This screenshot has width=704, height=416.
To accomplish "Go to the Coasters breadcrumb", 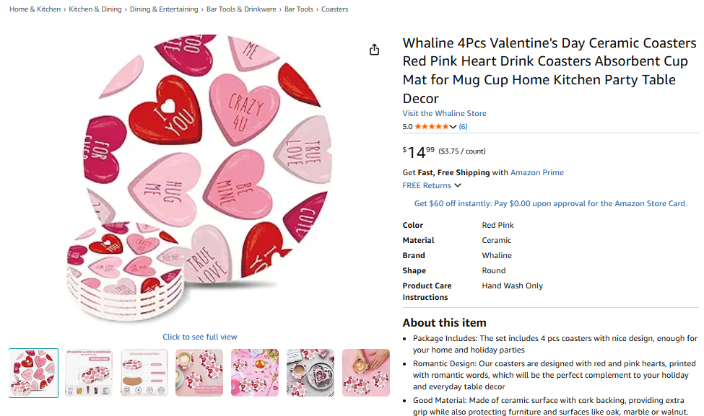I will coord(334,9).
